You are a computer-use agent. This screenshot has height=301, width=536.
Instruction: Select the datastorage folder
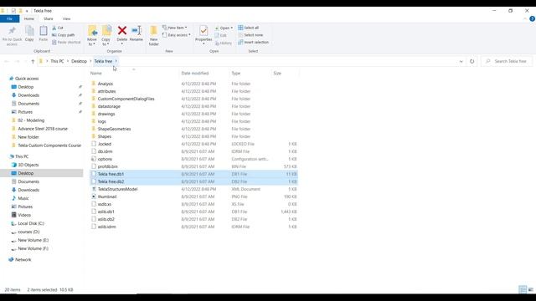pos(109,106)
